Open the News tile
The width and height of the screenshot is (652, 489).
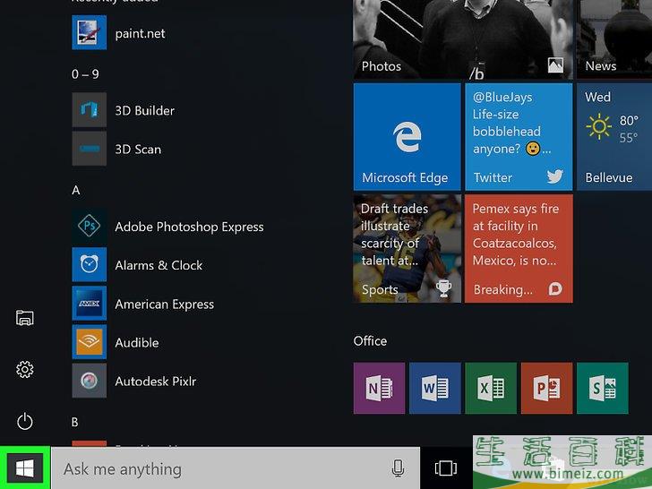click(614, 39)
